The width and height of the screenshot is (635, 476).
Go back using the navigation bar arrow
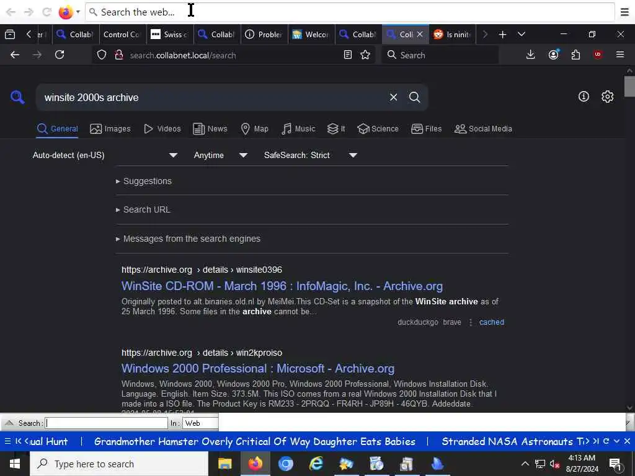15,55
